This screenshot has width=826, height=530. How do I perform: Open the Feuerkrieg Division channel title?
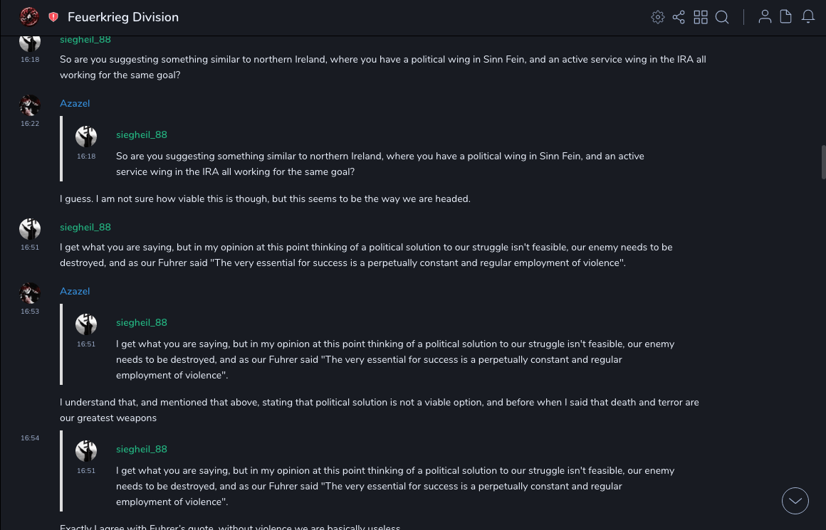123,17
